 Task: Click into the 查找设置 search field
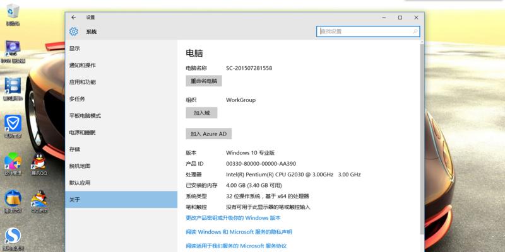[368, 31]
